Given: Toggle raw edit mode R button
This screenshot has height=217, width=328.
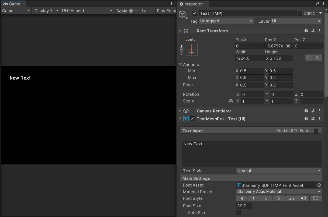Looking at the screenshot, I should point(318,58).
